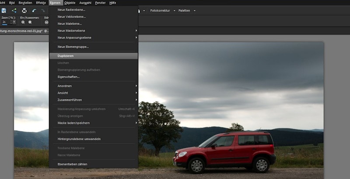Click the zoom percentage input field
The image size is (350, 179).
pyautogui.click(x=6, y=22)
